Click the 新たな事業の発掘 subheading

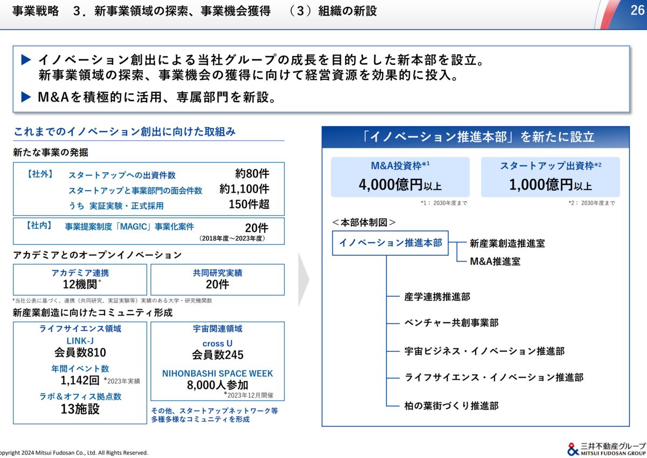[51, 153]
